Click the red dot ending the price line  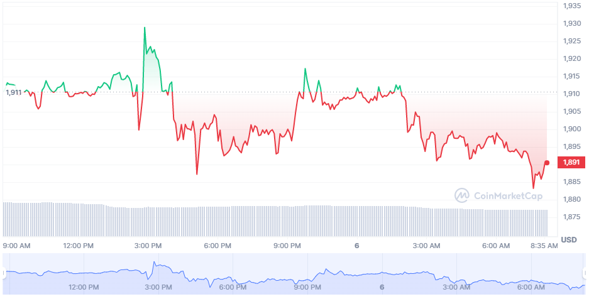547,163
